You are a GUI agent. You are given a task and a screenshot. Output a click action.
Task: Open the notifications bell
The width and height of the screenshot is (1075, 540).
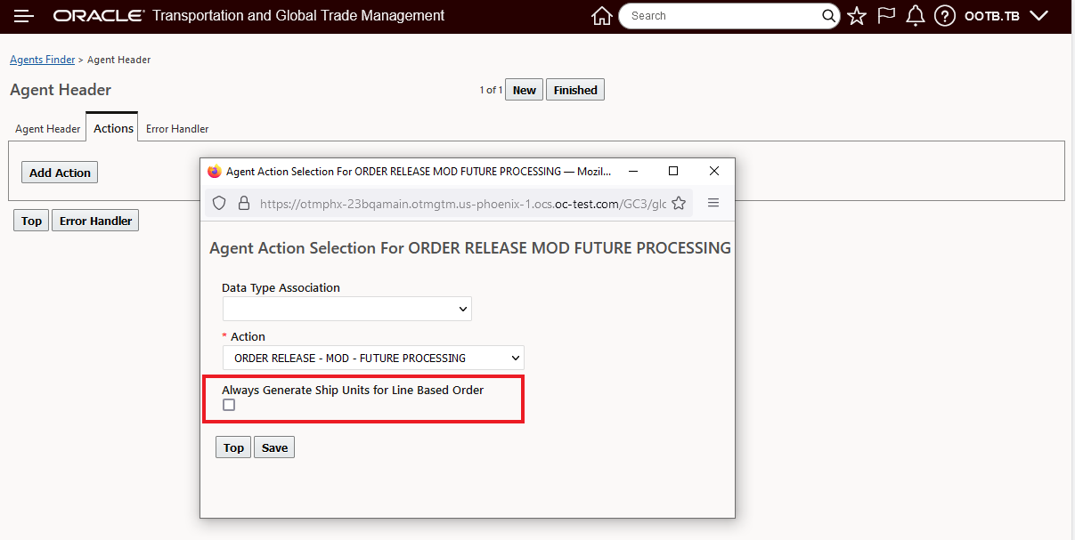pos(916,16)
